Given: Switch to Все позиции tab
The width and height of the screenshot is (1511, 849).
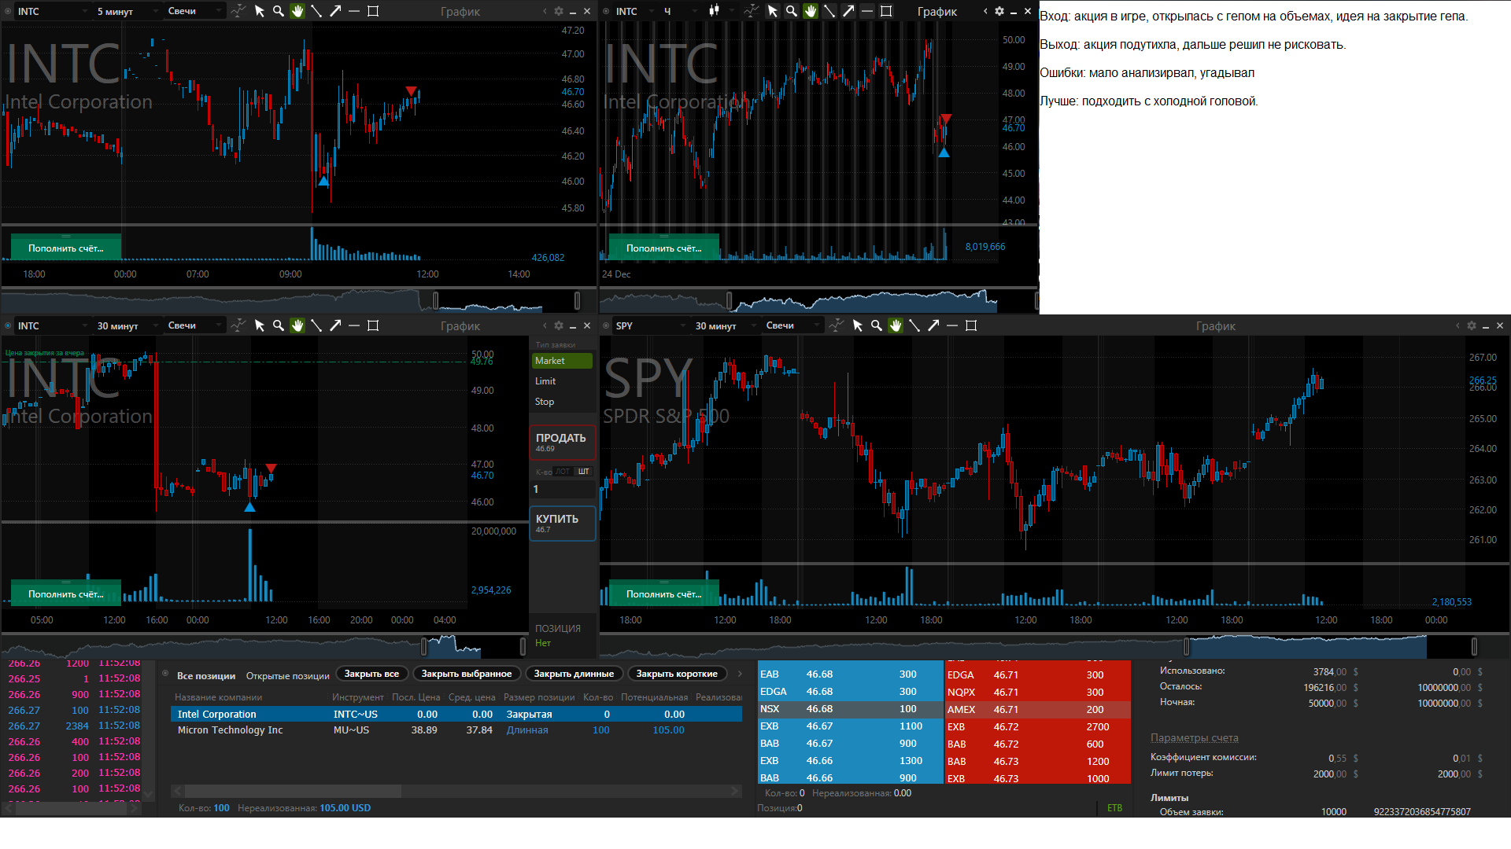Looking at the screenshot, I should [x=206, y=675].
